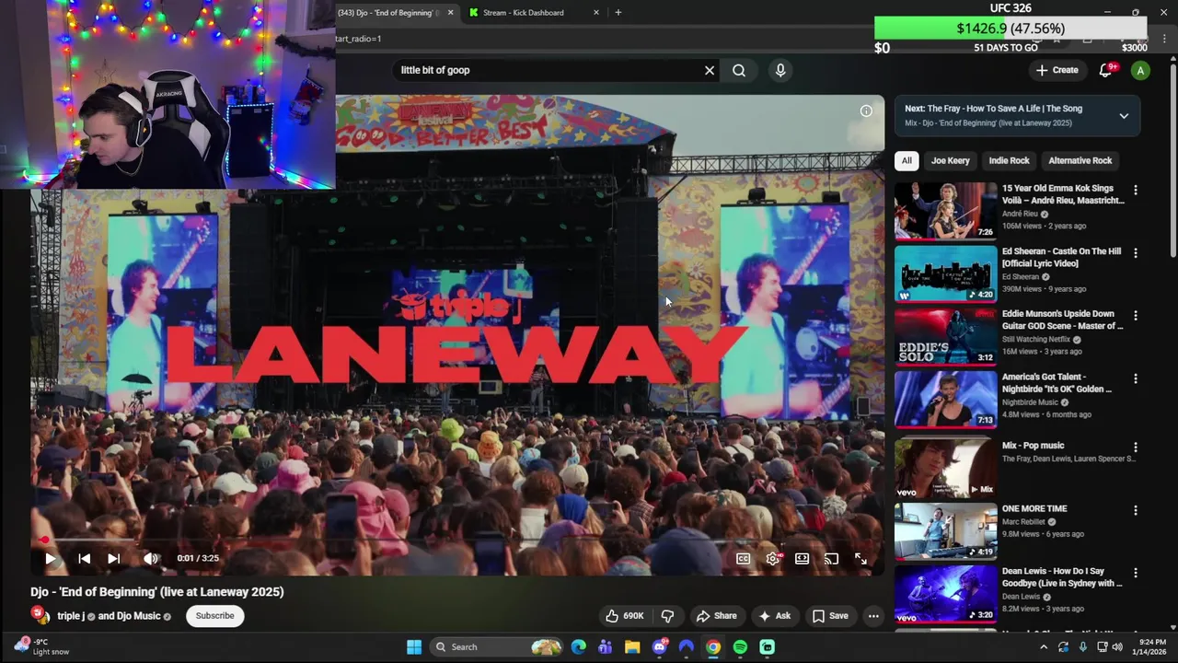This screenshot has width=1178, height=663.
Task: Open the Ask AI button
Action: 774,616
